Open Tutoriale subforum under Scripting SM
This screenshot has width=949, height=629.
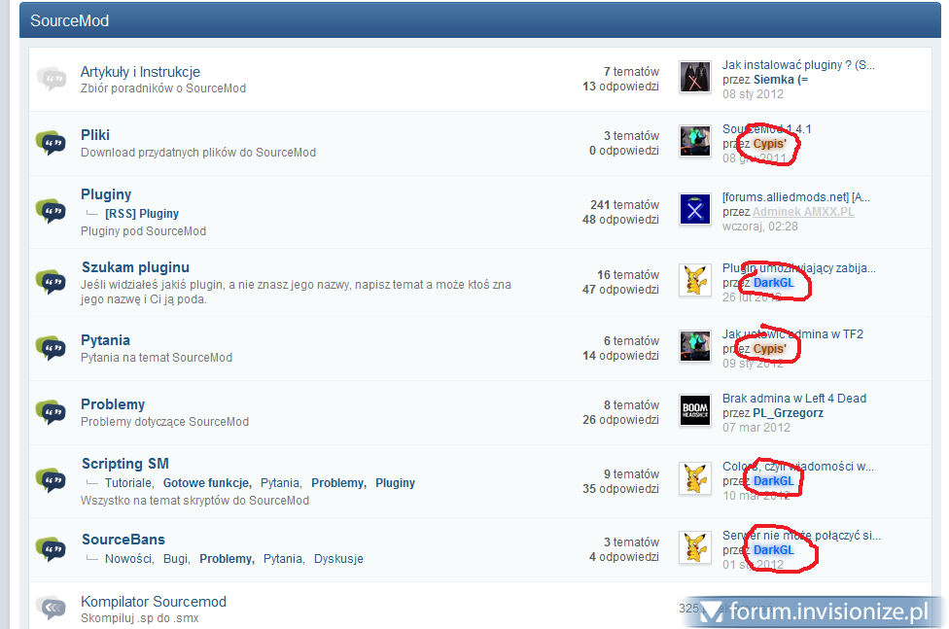tap(128, 483)
